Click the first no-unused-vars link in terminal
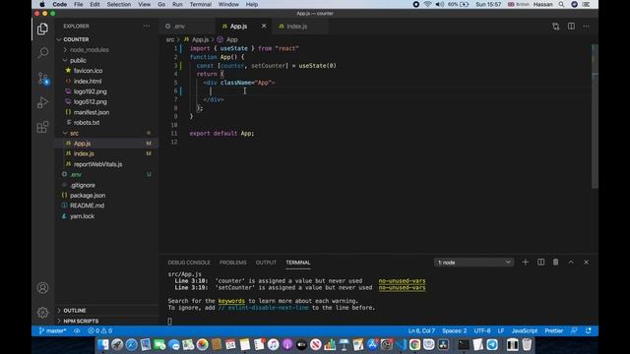The height and width of the screenshot is (354, 630). coord(402,281)
